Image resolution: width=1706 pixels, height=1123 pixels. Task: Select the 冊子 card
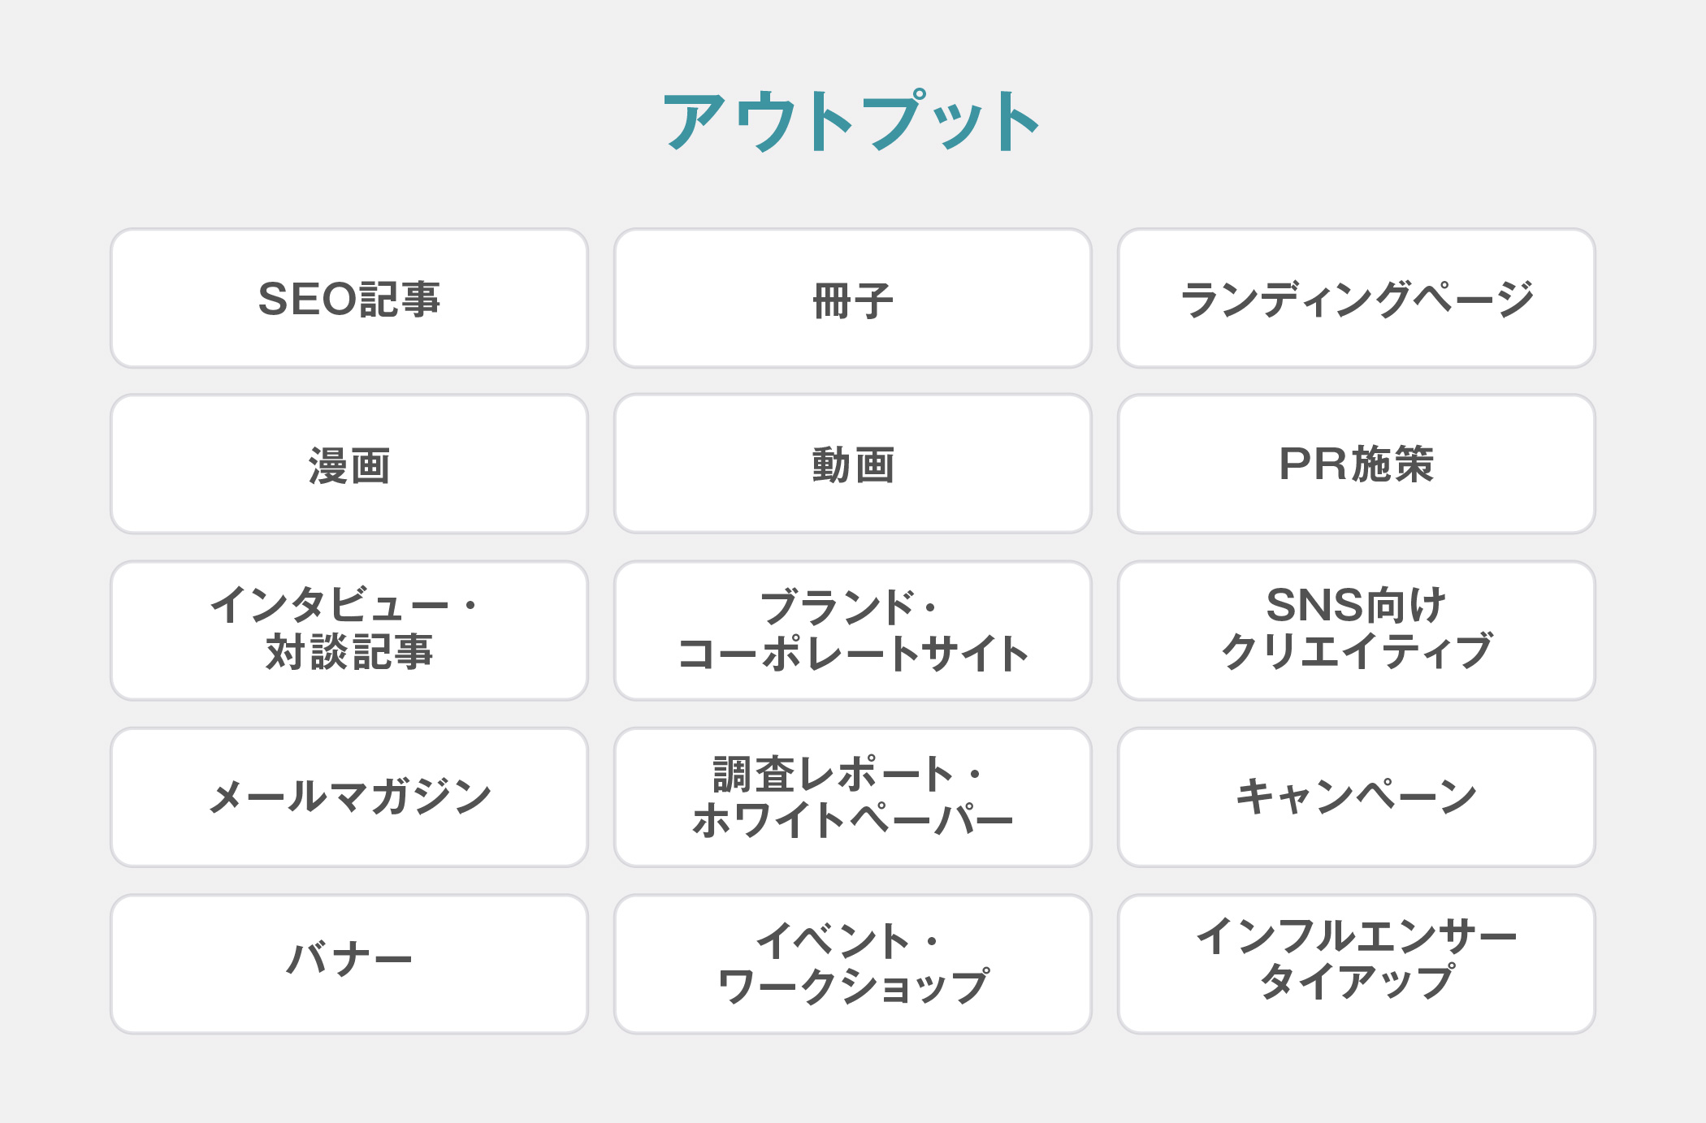click(852, 299)
